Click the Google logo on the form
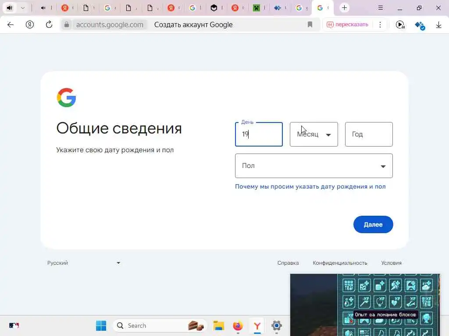The image size is (449, 336). coord(67,98)
